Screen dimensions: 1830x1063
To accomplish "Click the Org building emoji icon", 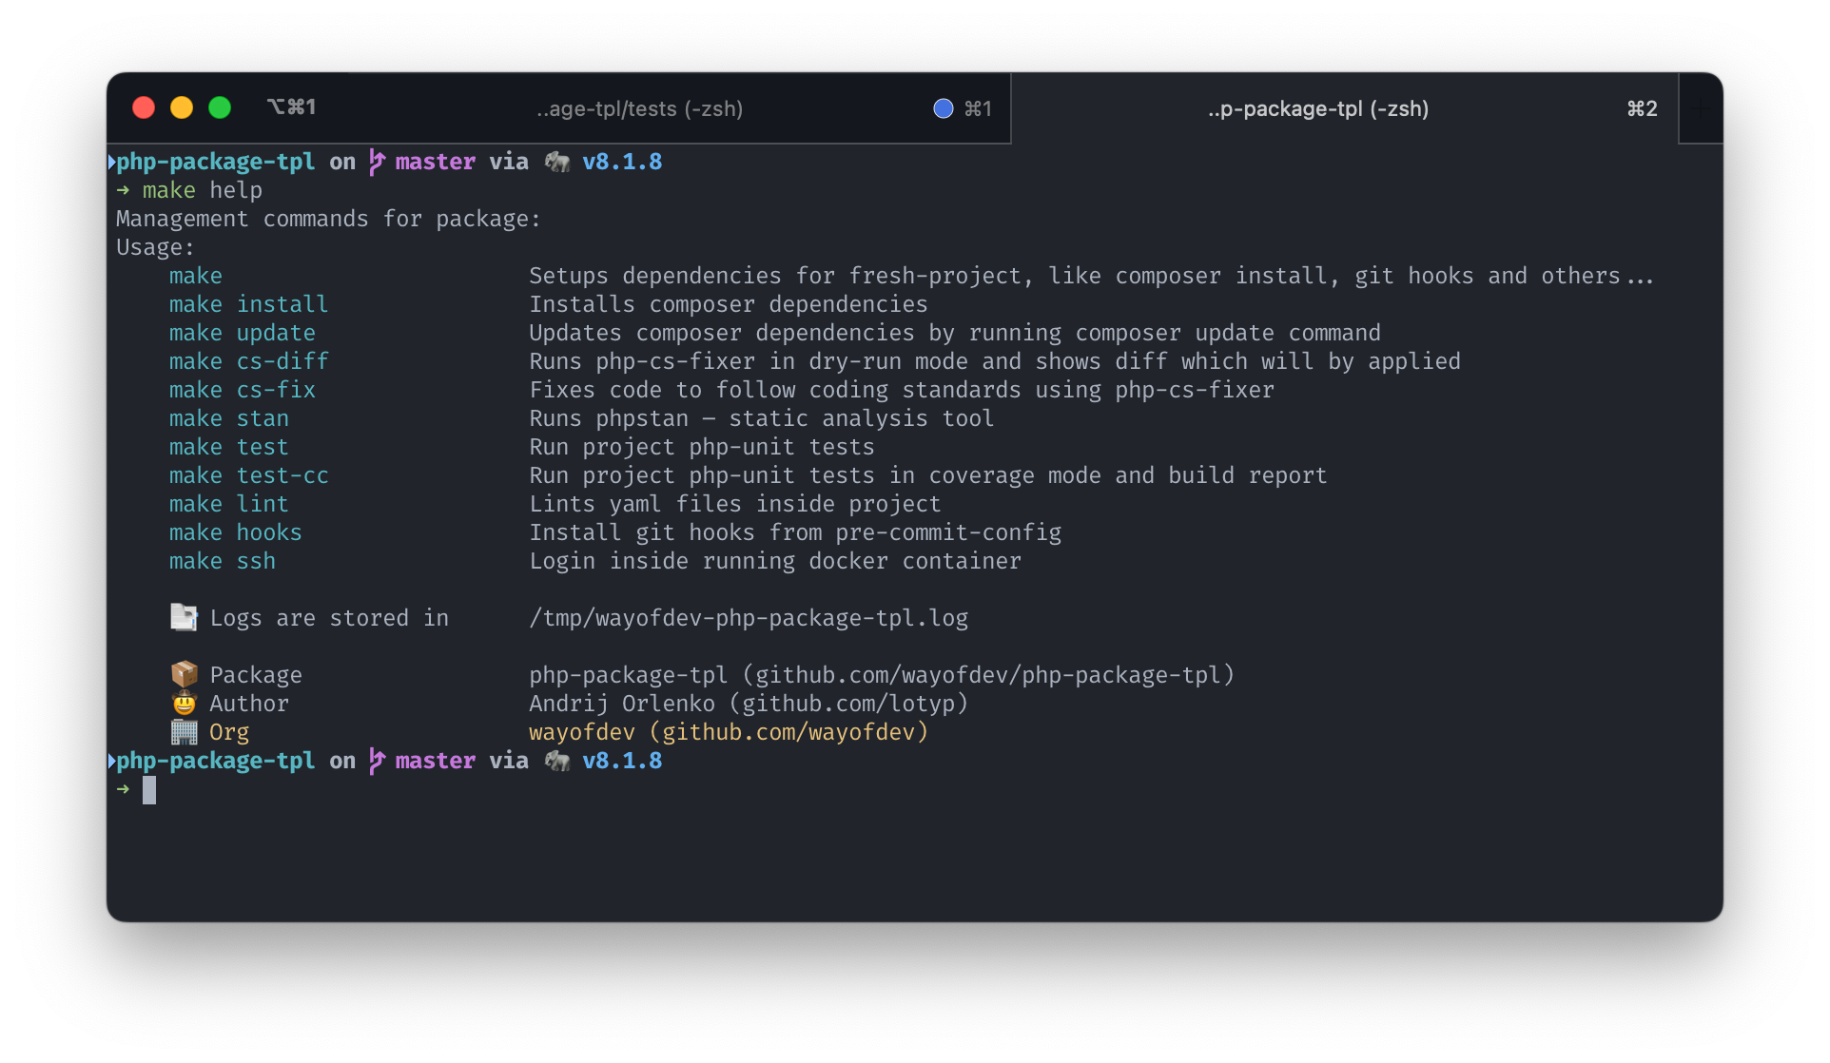I will tap(184, 732).
